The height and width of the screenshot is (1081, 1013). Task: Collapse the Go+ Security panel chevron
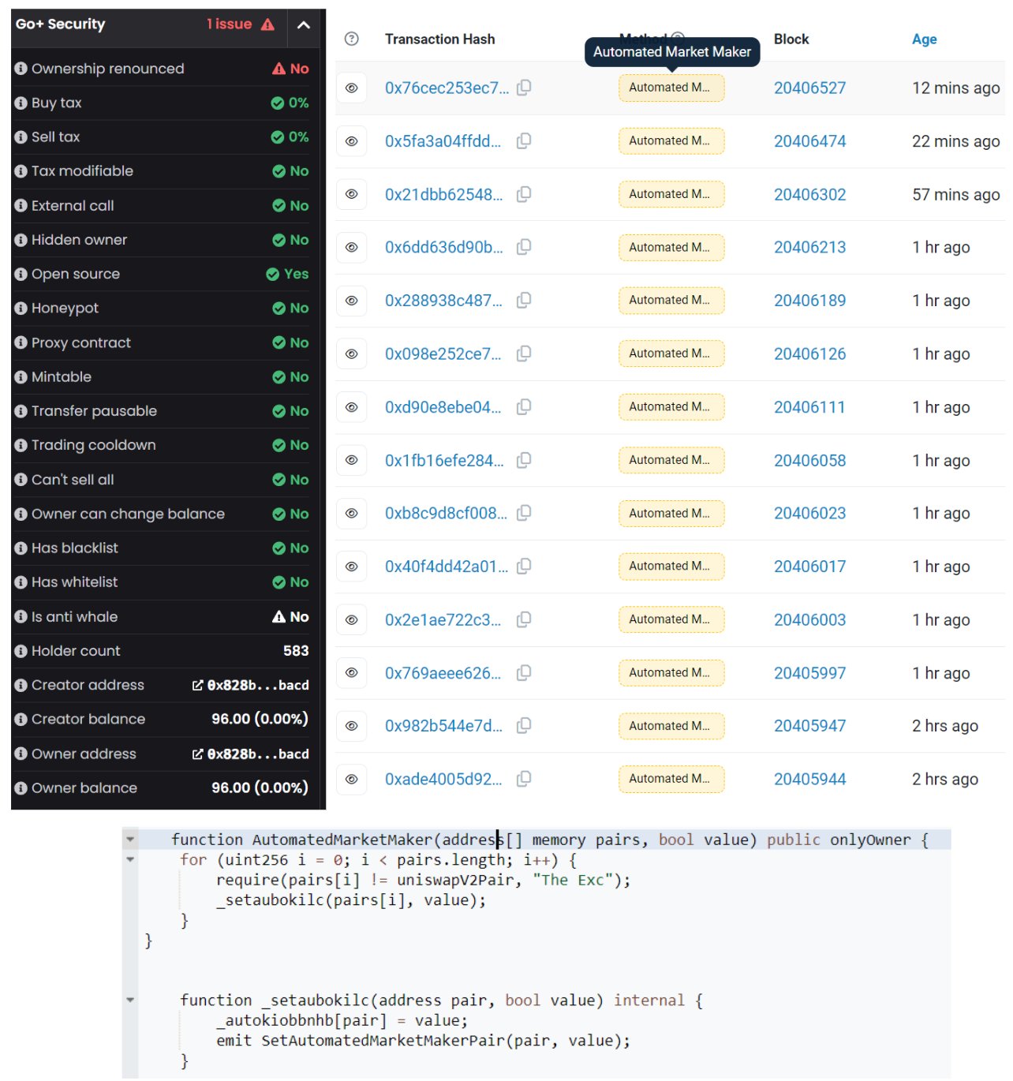point(304,25)
